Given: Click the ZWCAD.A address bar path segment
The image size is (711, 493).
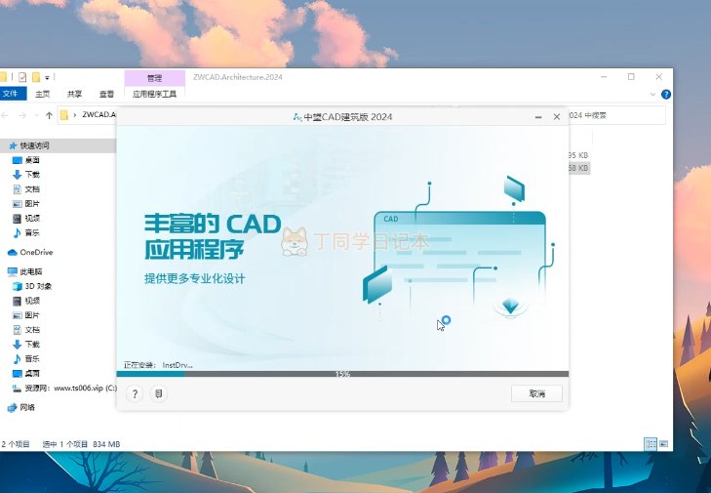Looking at the screenshot, I should (99, 115).
